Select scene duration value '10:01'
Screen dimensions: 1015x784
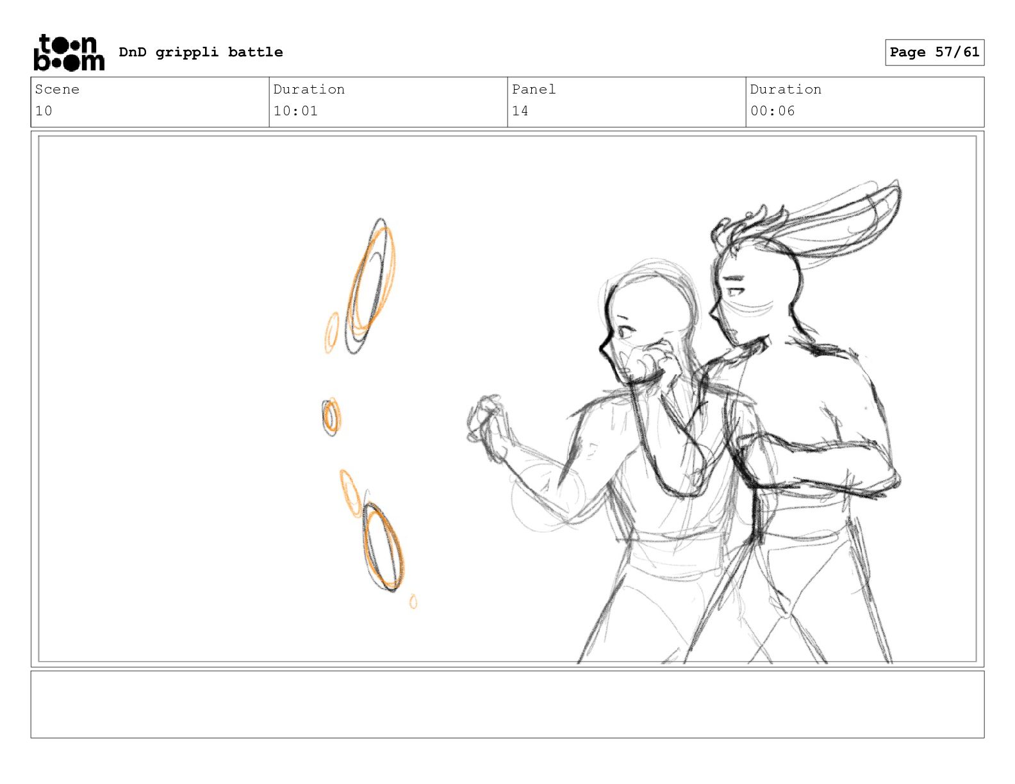click(x=295, y=111)
